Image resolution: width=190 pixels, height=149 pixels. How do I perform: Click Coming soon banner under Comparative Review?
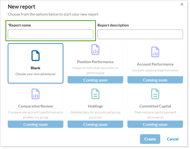35,124
